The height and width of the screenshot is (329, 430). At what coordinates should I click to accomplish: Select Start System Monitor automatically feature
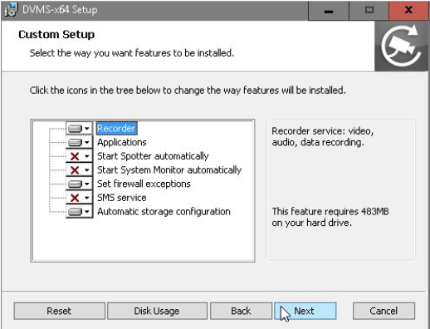point(169,170)
